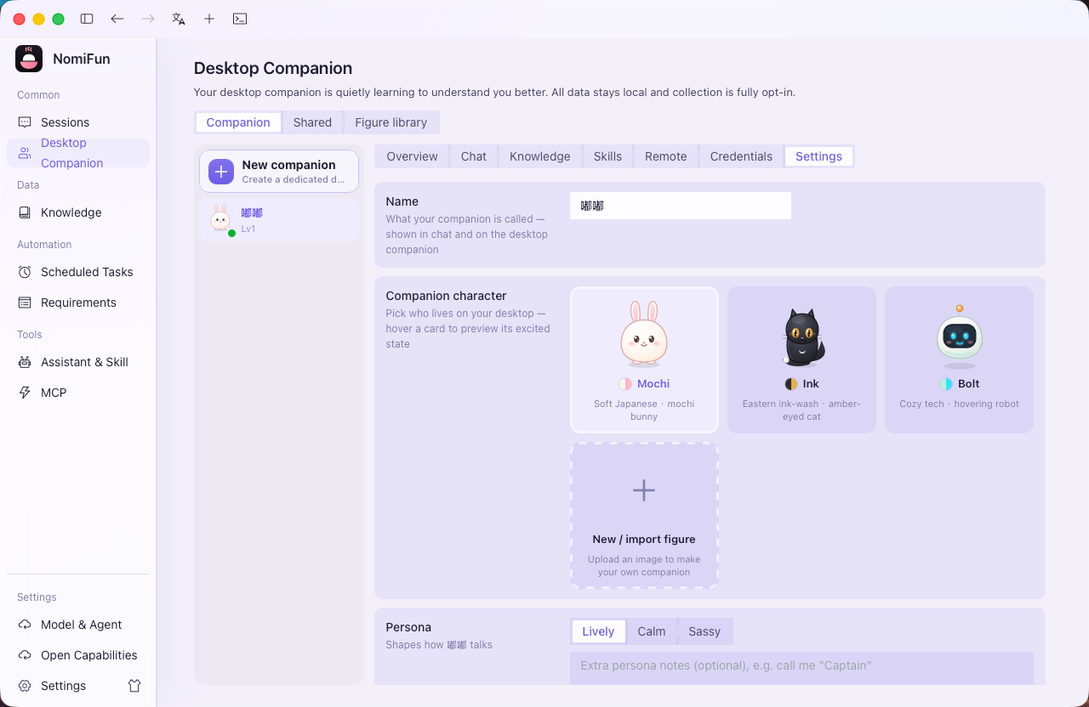Viewport: 1089px width, 707px height.
Task: Open the language translate icon
Action: point(179,19)
